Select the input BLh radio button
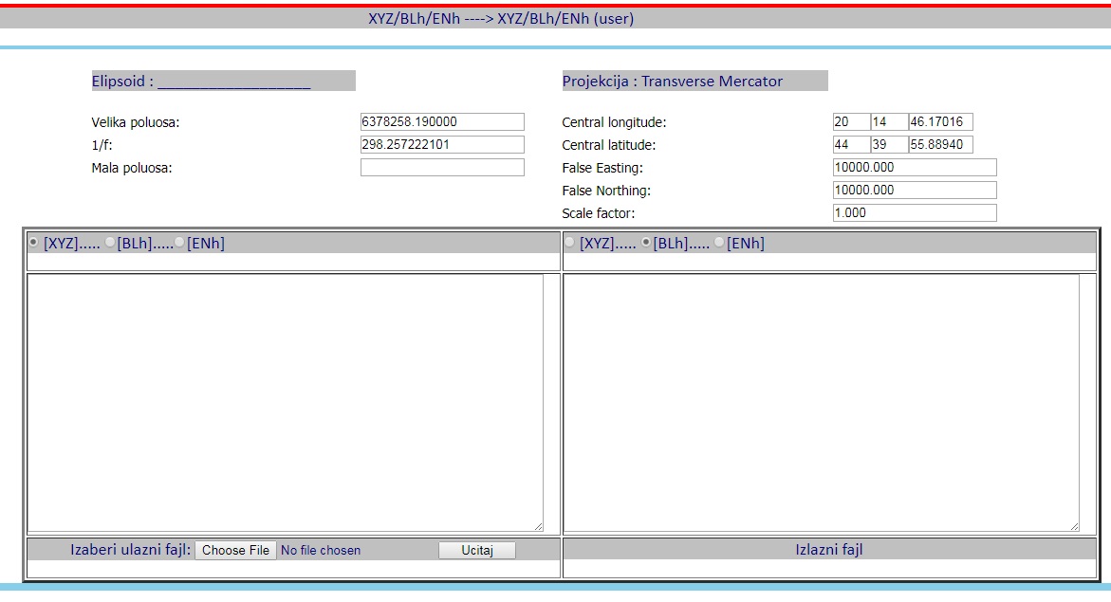This screenshot has height=602, width=1111. 110,243
